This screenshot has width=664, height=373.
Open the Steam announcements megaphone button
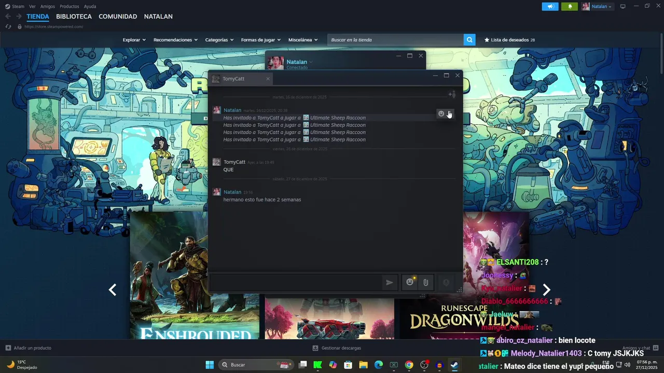[550, 6]
